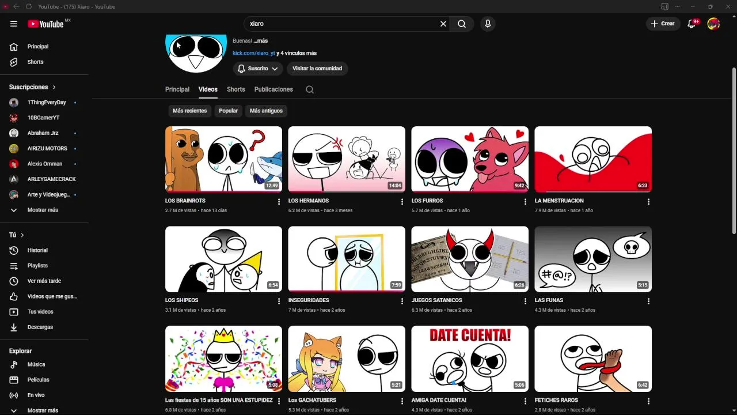Viewport: 737px width, 415px height.
Task: Play LOS BRAINROTS video thumbnail
Action: (x=223, y=159)
